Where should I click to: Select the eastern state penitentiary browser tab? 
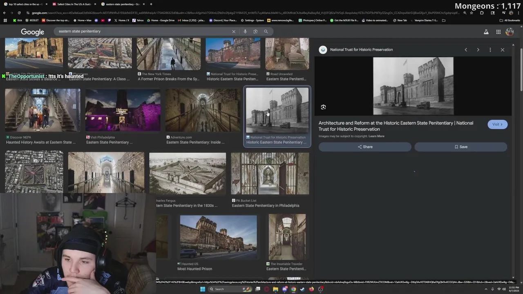[123, 4]
